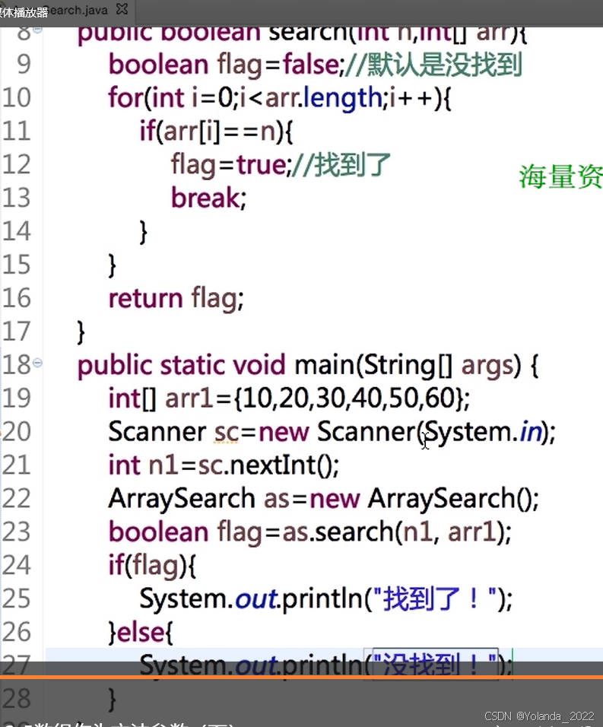Place cursor on 'boolean flag=false;' statement
The image size is (603, 727).
click(227, 65)
